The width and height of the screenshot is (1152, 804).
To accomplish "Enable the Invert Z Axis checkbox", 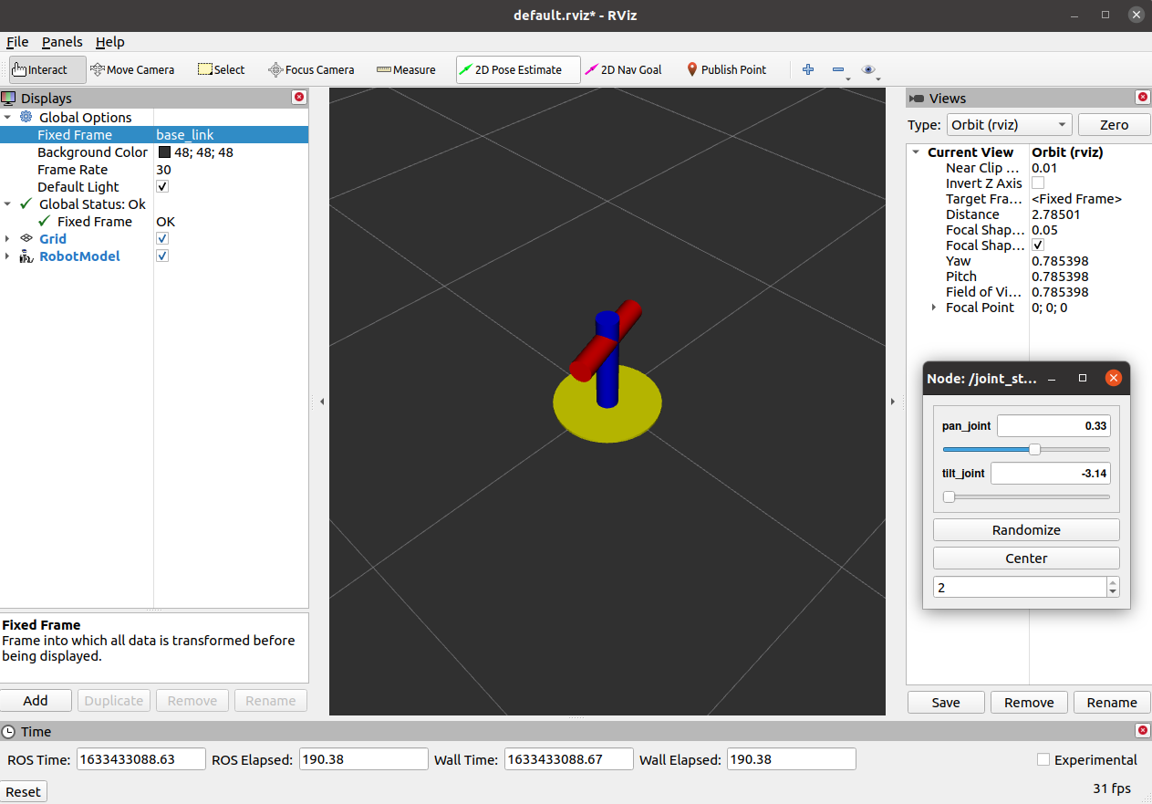I will point(1038,183).
